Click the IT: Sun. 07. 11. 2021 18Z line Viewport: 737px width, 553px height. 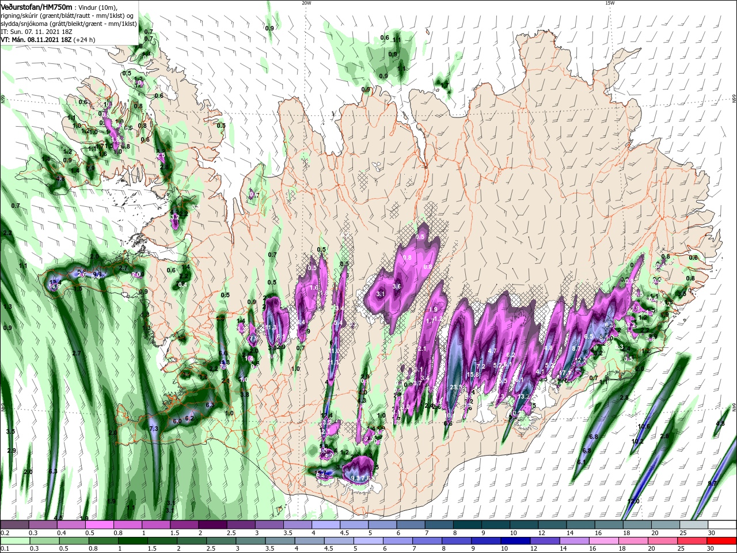click(x=36, y=31)
